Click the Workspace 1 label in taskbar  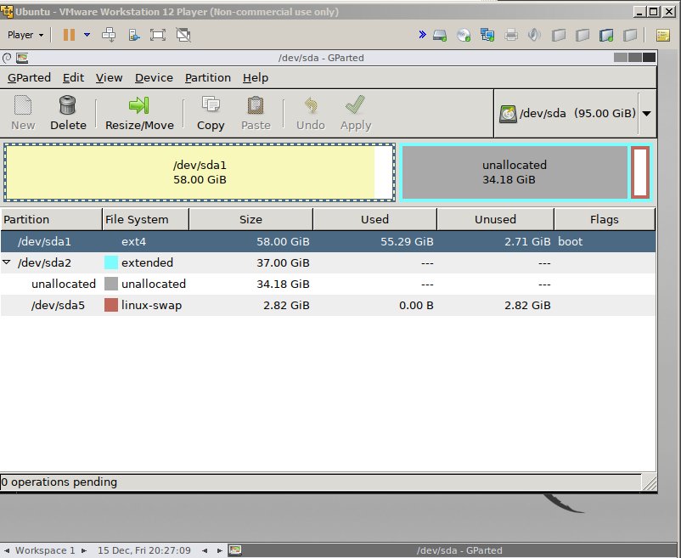[45, 550]
